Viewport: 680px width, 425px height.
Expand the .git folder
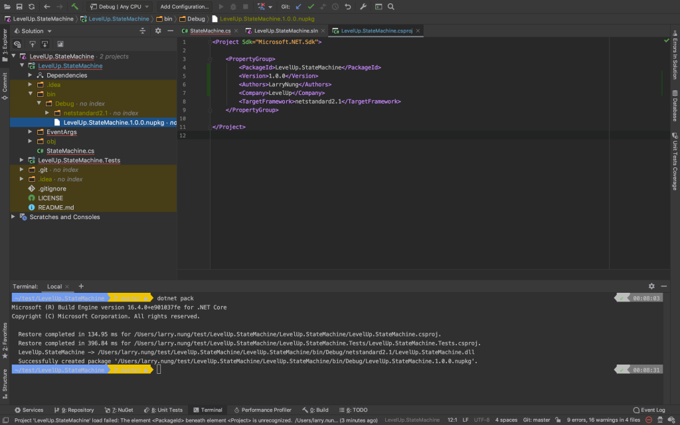[22, 169]
